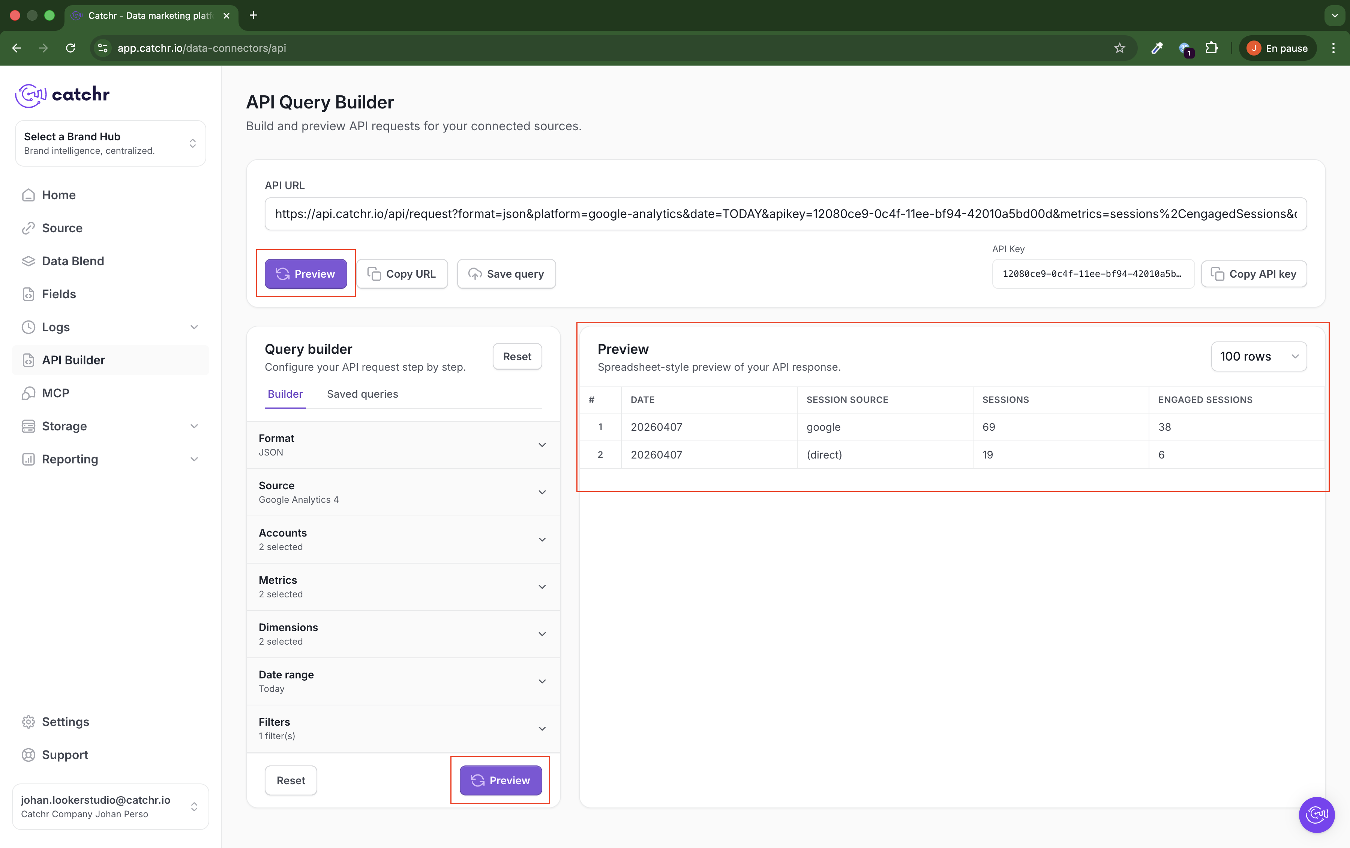Viewport: 1350px width, 848px height.
Task: Click the Save query button
Action: click(506, 274)
